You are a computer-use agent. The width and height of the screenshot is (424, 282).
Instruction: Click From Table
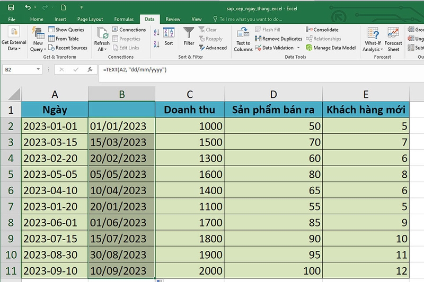pyautogui.click(x=64, y=39)
